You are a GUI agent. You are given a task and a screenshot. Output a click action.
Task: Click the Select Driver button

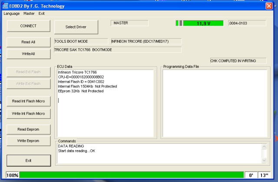76,27
